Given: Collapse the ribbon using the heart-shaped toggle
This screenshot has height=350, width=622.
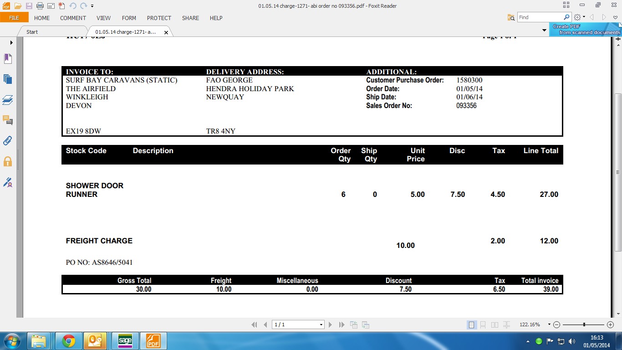Looking at the screenshot, I should click(x=615, y=18).
